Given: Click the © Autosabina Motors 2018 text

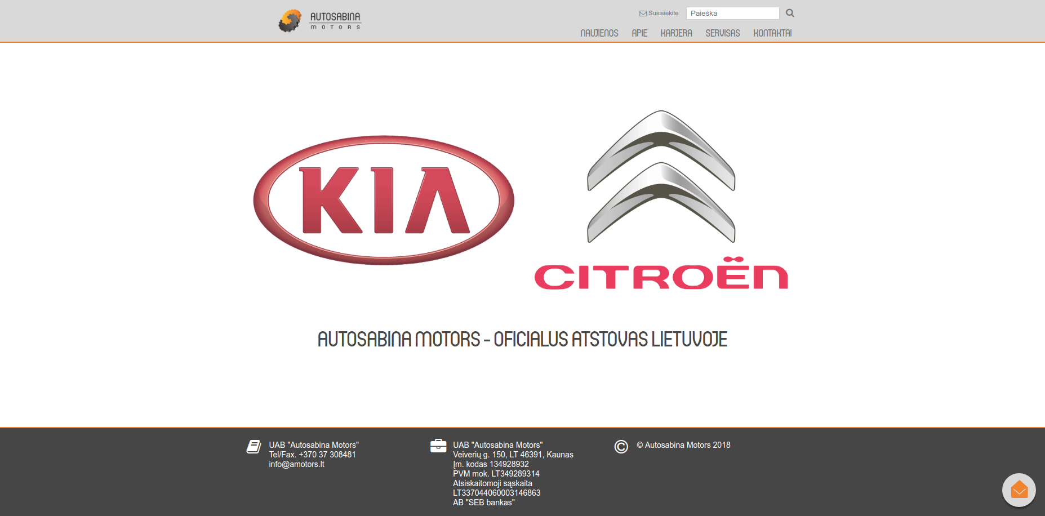Looking at the screenshot, I should 683,445.
